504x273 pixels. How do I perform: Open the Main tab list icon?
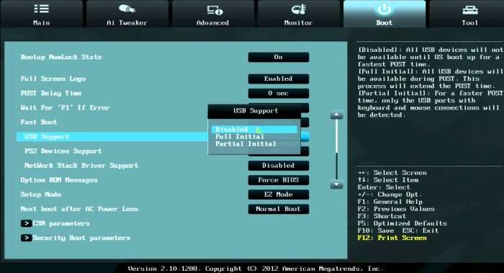(x=42, y=9)
